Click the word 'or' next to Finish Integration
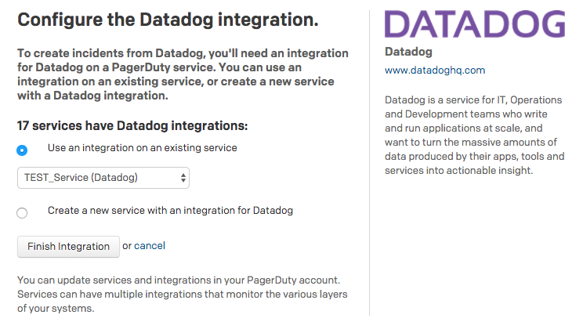The image size is (583, 329). (127, 246)
